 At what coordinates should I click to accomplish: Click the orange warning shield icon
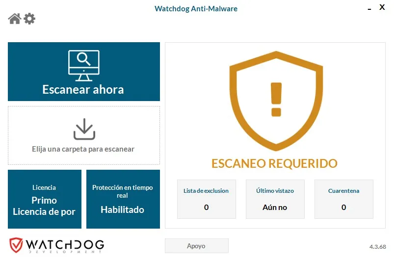tap(276, 101)
